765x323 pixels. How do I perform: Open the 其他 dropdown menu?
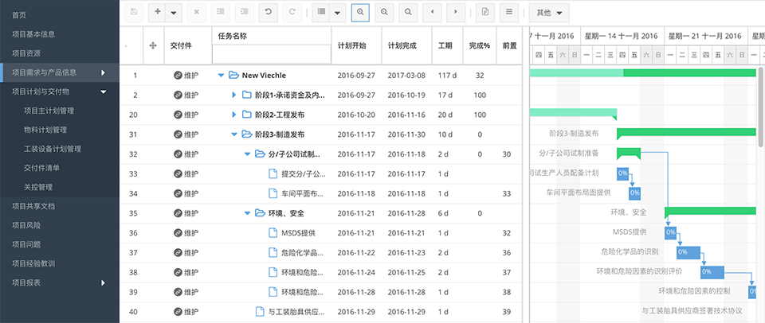pos(549,12)
